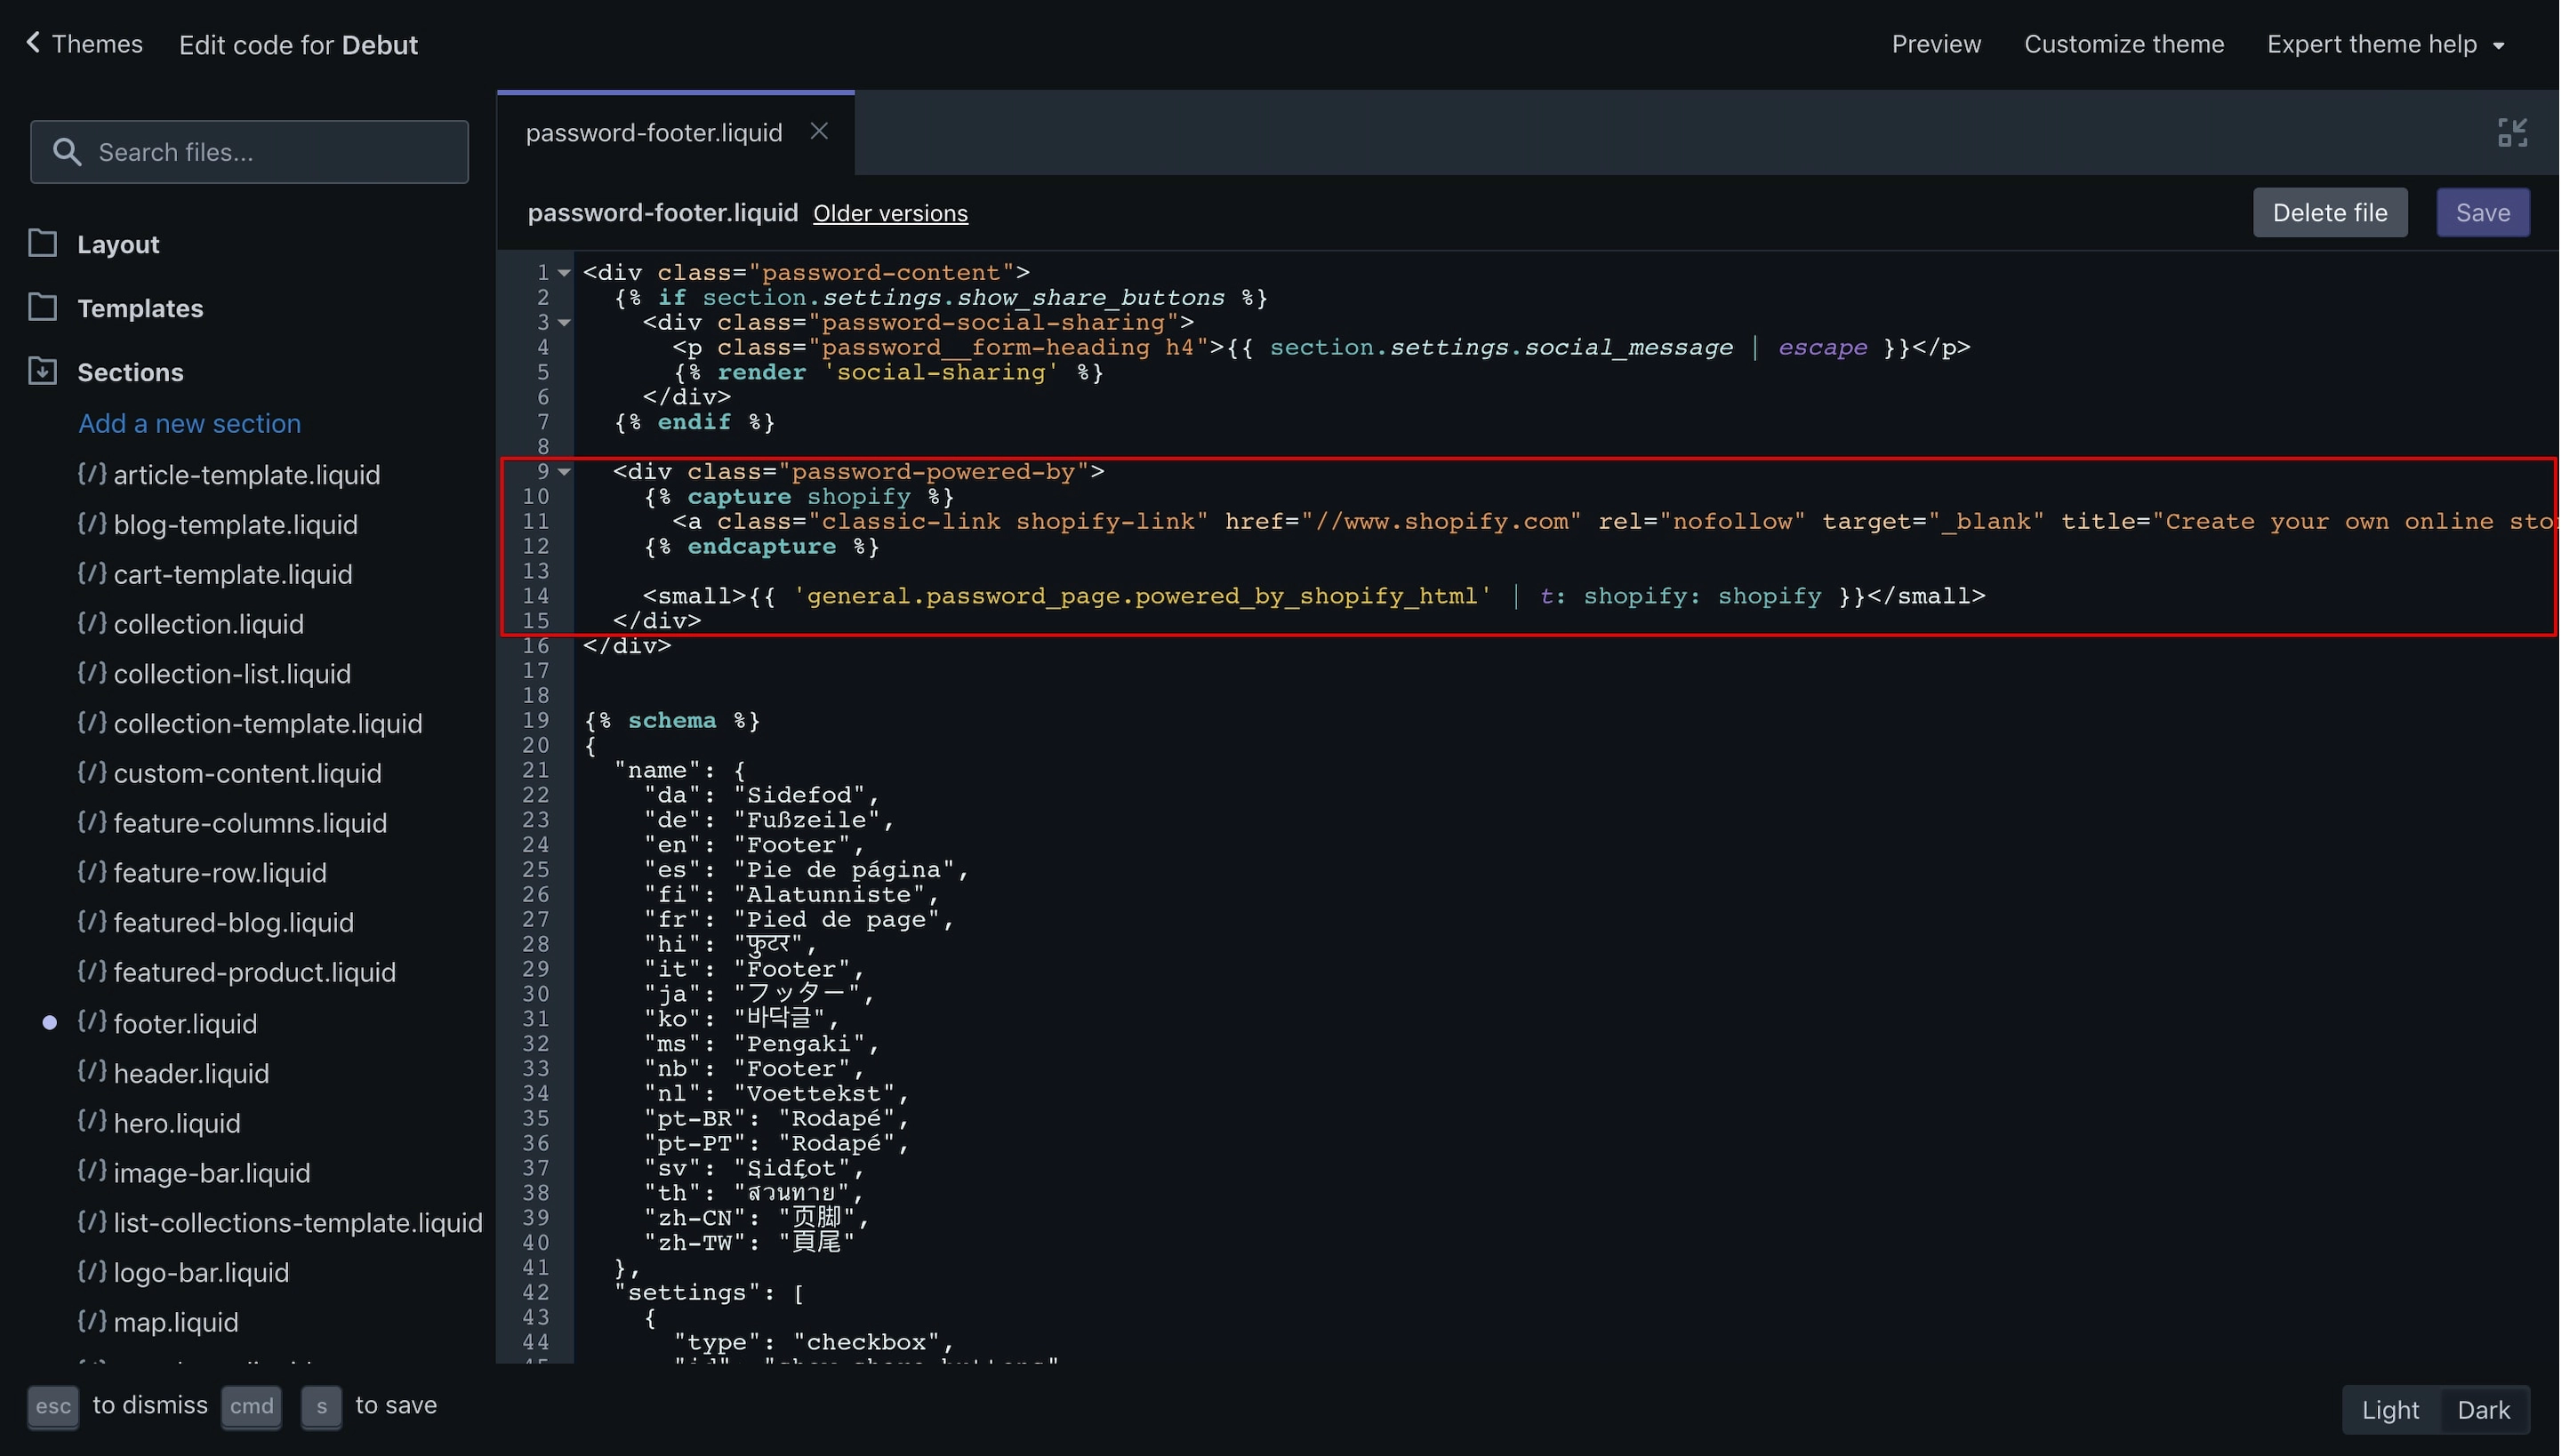2561x1456 pixels.
Task: Click the Templates folder icon
Action: (42, 307)
